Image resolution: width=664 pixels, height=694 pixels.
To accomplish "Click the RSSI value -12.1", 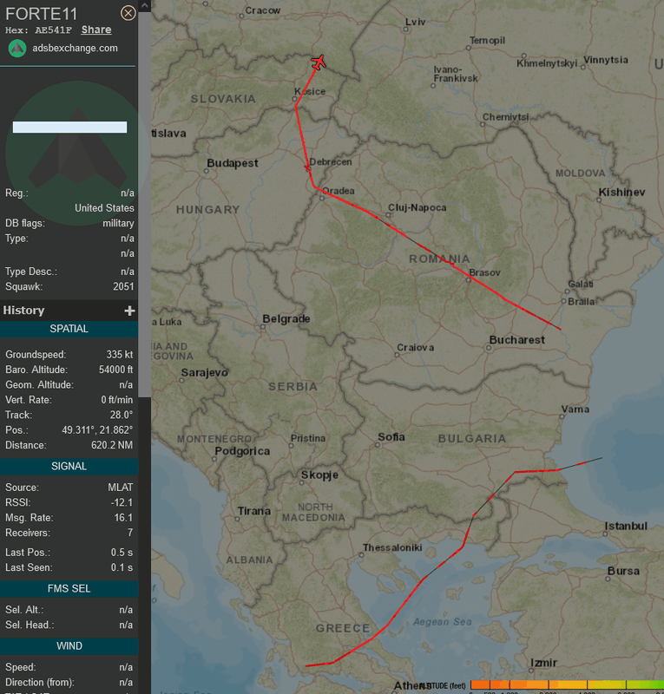I will 122,502.
